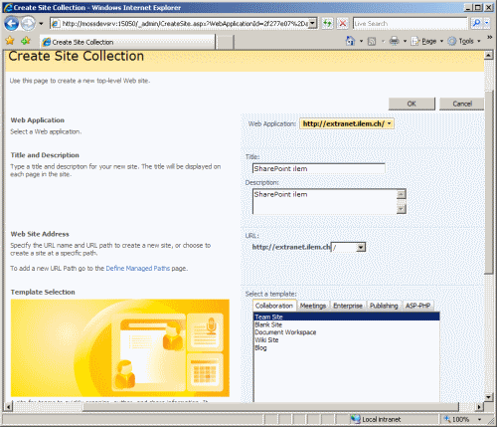The image size is (497, 427).
Task: Click the Live Search magnifier icon
Action: tap(476, 23)
